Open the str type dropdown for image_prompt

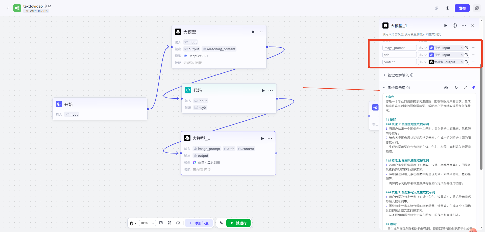click(423, 48)
